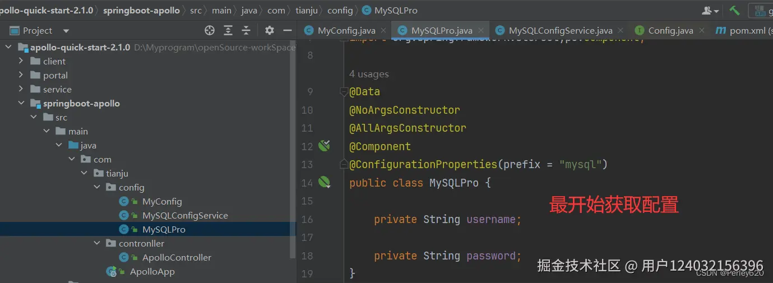Click the springboot-apollo module folder icon
The height and width of the screenshot is (283, 773).
36,103
